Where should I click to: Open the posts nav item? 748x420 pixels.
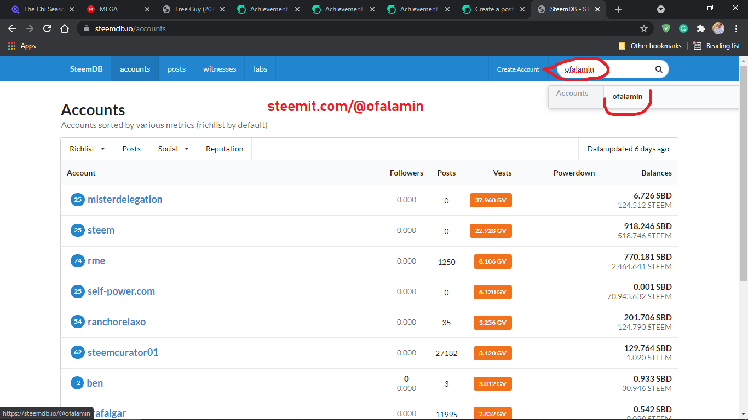(x=176, y=69)
